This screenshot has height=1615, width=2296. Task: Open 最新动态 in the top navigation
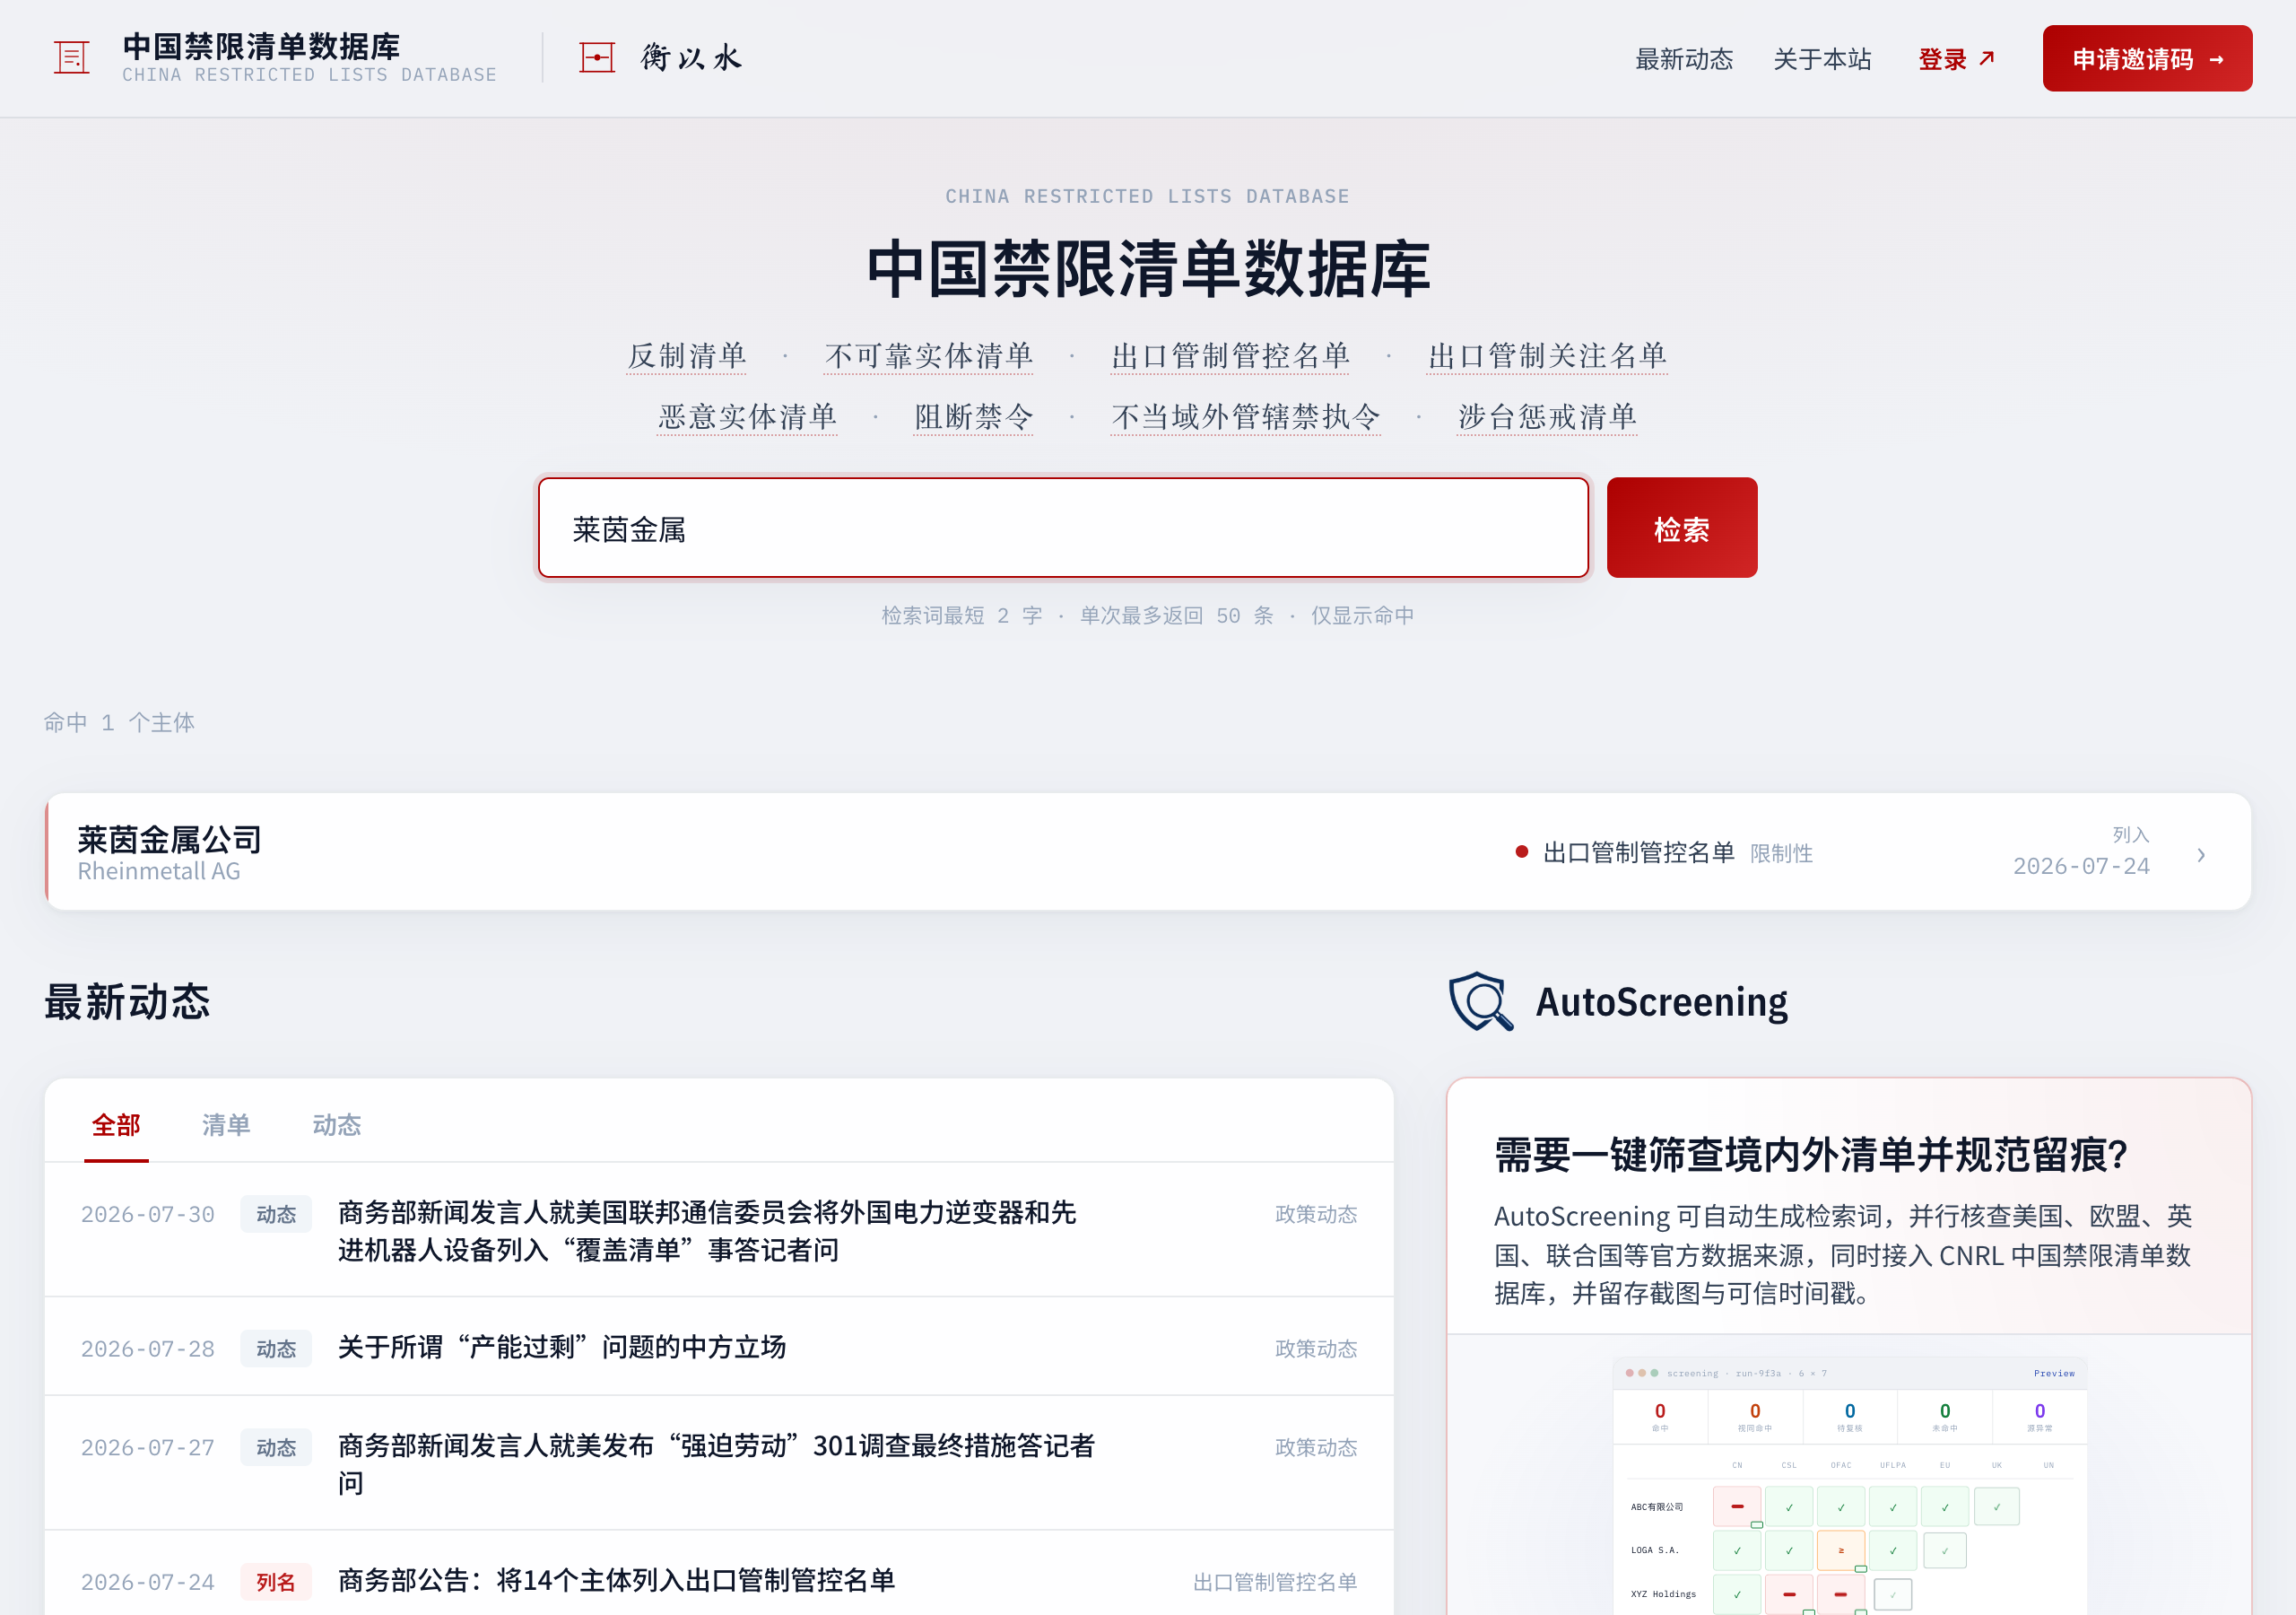coord(1684,59)
